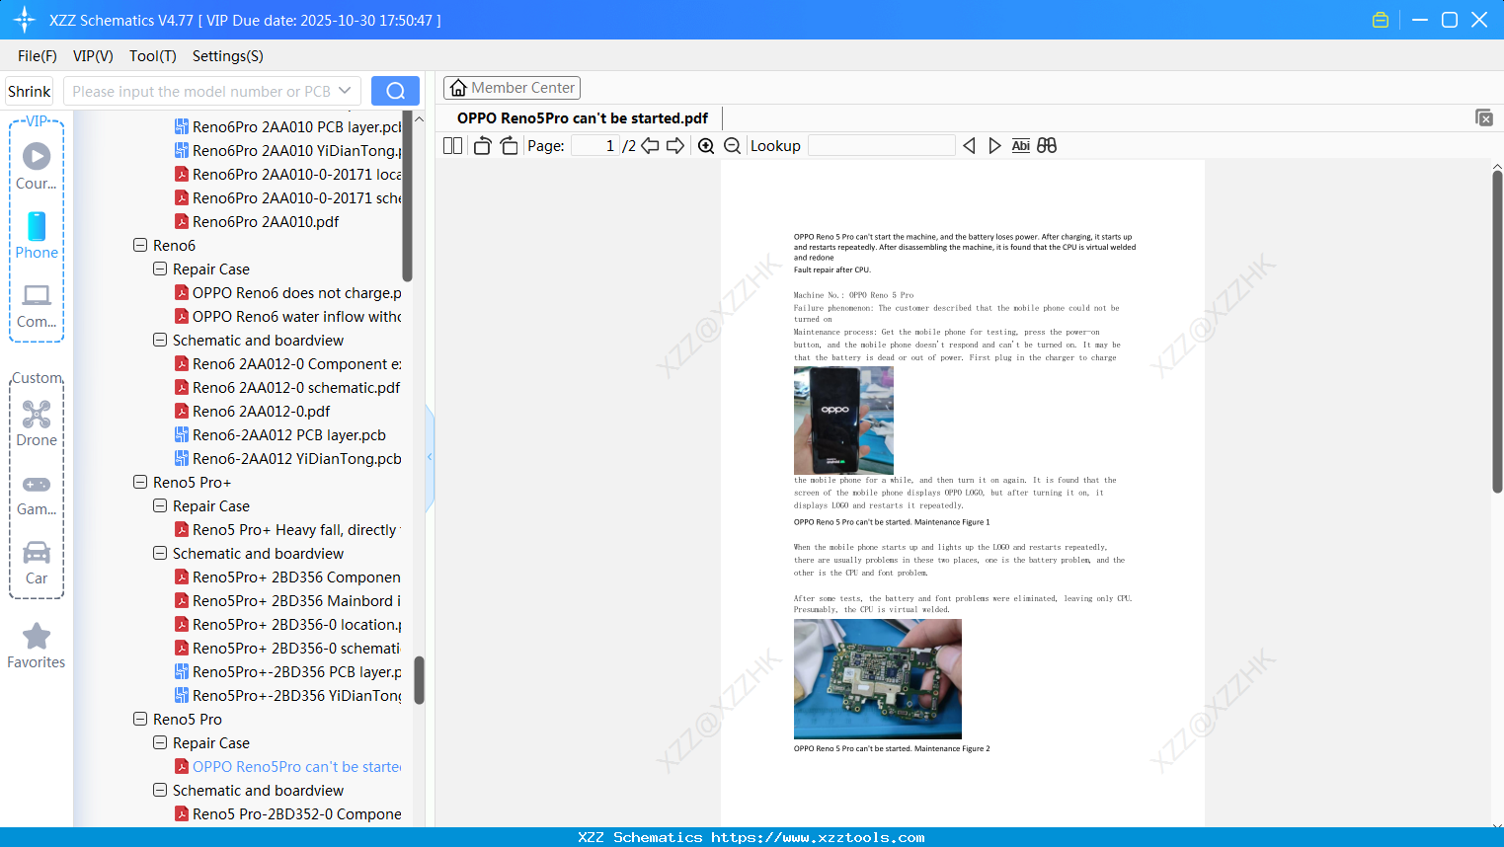Click the PDF viewer vertical scrollbar
The image size is (1504, 847).
point(1497,331)
